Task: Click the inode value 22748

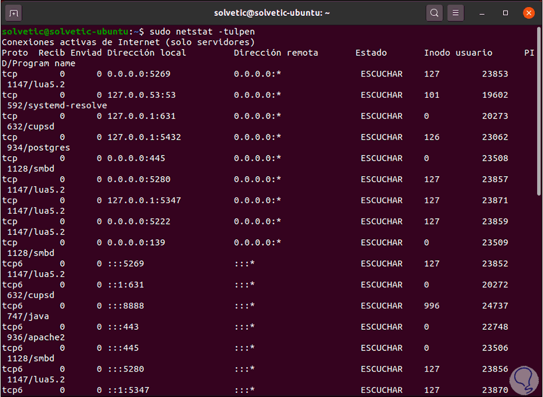Action: coord(495,327)
